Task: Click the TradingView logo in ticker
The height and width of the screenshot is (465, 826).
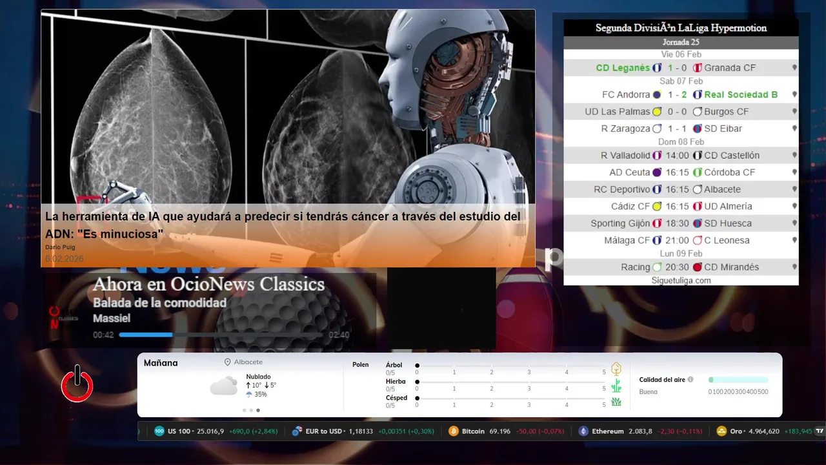Action: point(820,431)
